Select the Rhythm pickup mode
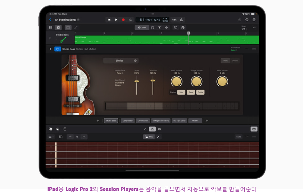The height and width of the screenshot is (193, 303). (x=173, y=92)
